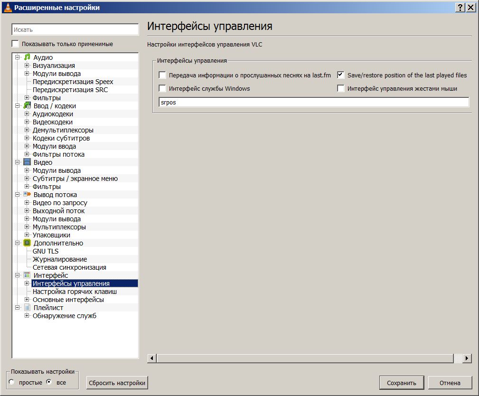Expand the Визуализация tree node
This screenshot has height=396, width=479.
coord(27,66)
